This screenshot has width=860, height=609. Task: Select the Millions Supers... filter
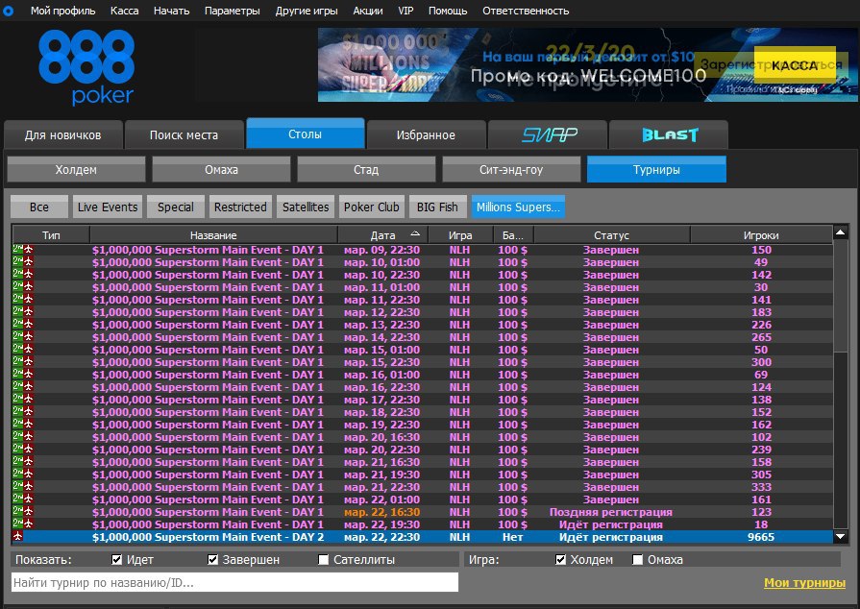(518, 207)
